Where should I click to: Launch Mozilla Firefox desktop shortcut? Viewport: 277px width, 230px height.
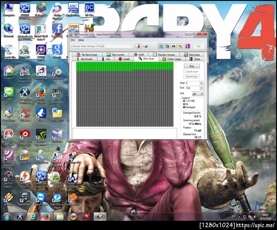click(41, 95)
